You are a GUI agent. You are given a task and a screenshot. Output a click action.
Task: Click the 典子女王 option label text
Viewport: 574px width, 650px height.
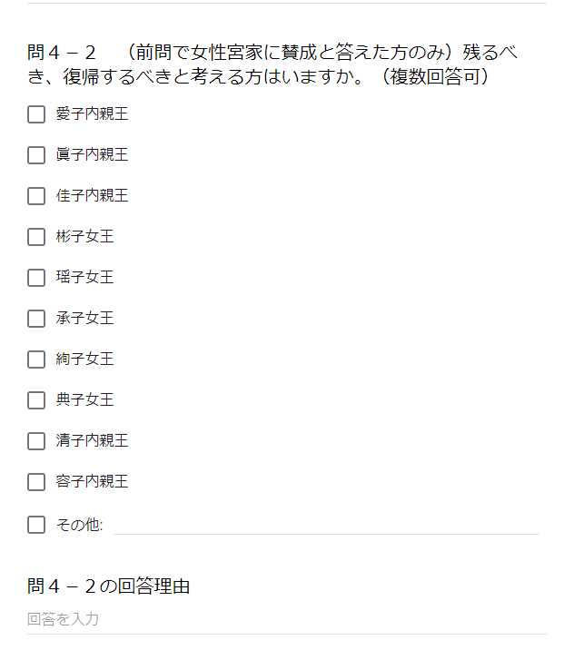pos(84,400)
